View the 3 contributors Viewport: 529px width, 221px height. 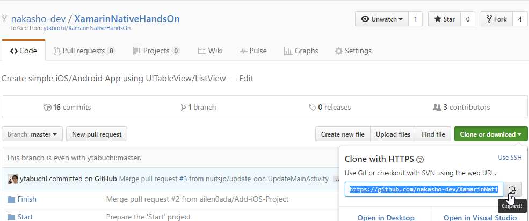(x=461, y=108)
